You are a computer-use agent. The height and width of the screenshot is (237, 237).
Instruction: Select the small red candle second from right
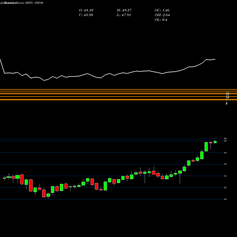(x=210, y=143)
